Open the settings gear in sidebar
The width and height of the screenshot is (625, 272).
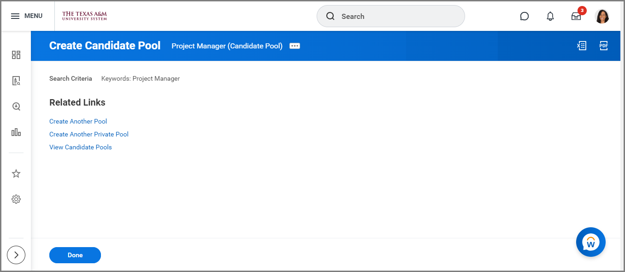[16, 199]
